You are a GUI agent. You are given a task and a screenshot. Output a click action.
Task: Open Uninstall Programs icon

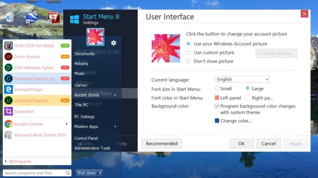click(x=8, y=100)
